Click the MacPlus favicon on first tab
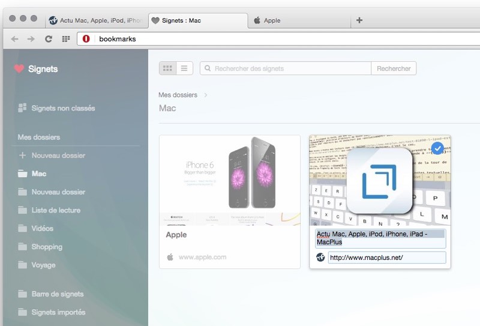Viewport: 480px width, 326px height. tap(53, 20)
